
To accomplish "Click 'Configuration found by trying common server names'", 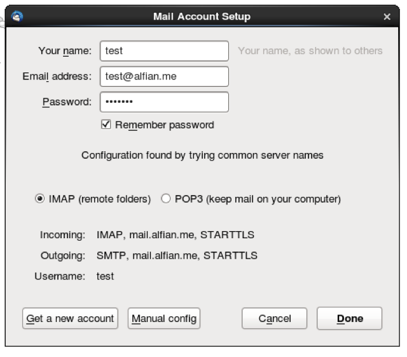I will click(x=202, y=155).
